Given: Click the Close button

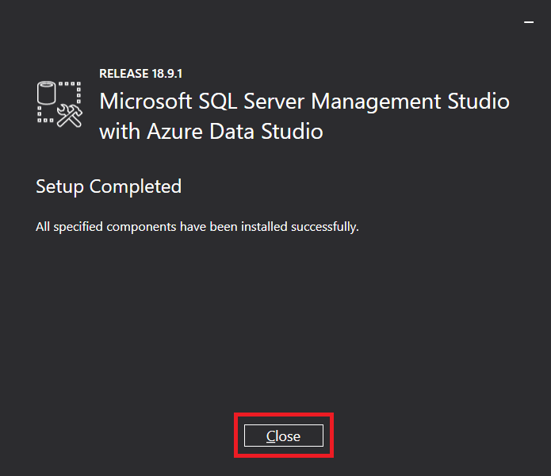Looking at the screenshot, I should pos(283,436).
